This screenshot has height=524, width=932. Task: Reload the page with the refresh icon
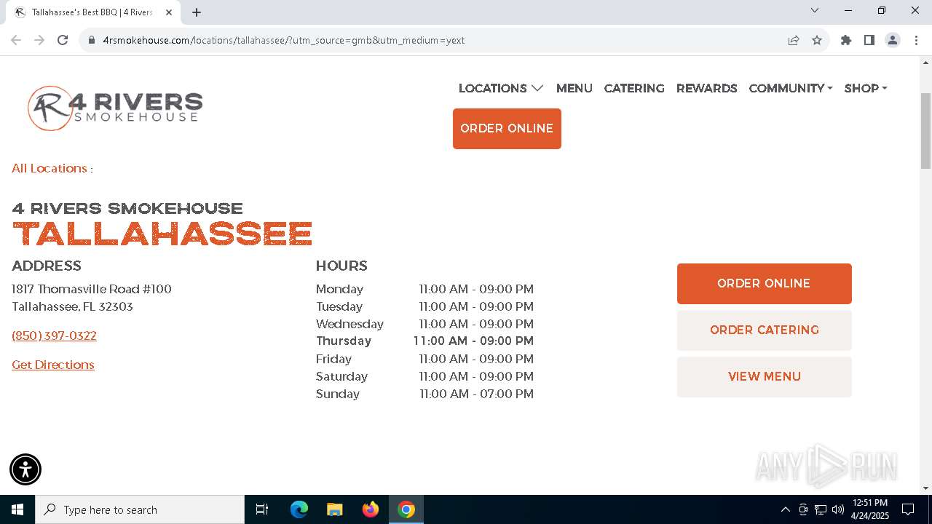point(63,40)
